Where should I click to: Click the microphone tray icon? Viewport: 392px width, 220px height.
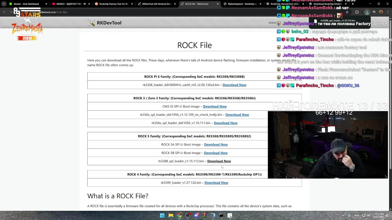350,215
